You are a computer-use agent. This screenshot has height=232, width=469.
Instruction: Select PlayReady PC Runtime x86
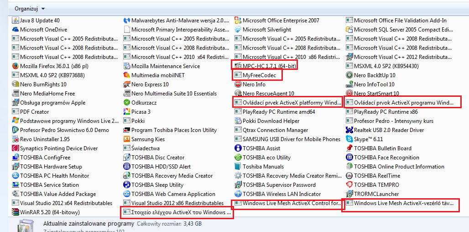tap(382, 111)
